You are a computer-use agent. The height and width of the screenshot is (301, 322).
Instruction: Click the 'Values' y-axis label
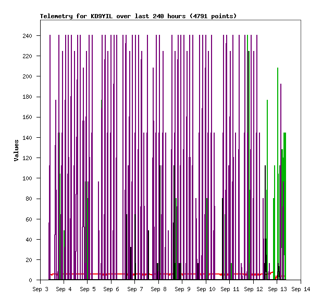point(17,150)
